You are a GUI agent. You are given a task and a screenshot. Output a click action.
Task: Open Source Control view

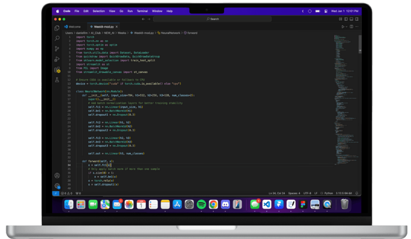[57, 49]
